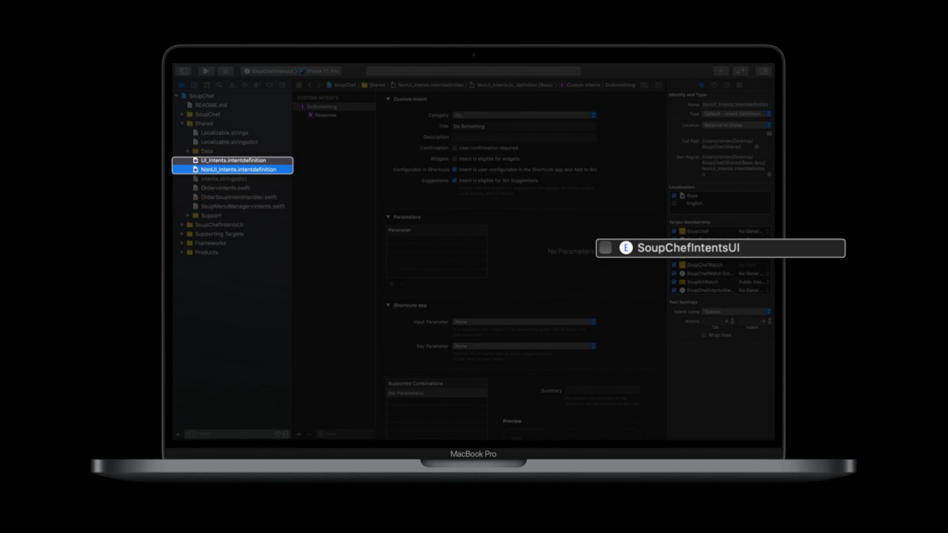Open the Find navigator magnifier icon

point(219,85)
